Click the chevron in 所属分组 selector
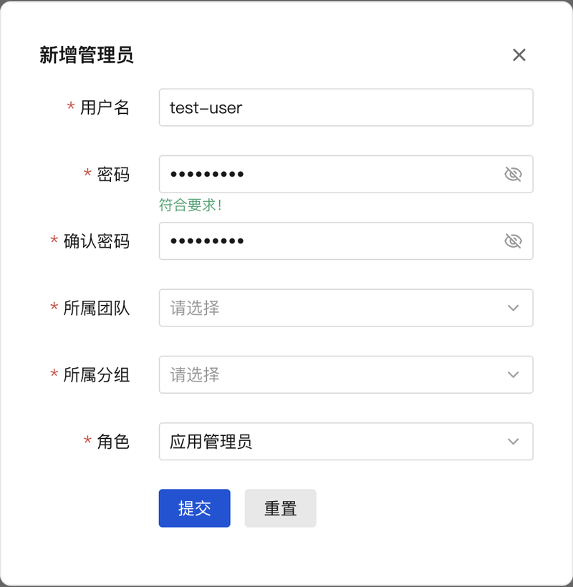This screenshot has height=587, width=573. (513, 374)
